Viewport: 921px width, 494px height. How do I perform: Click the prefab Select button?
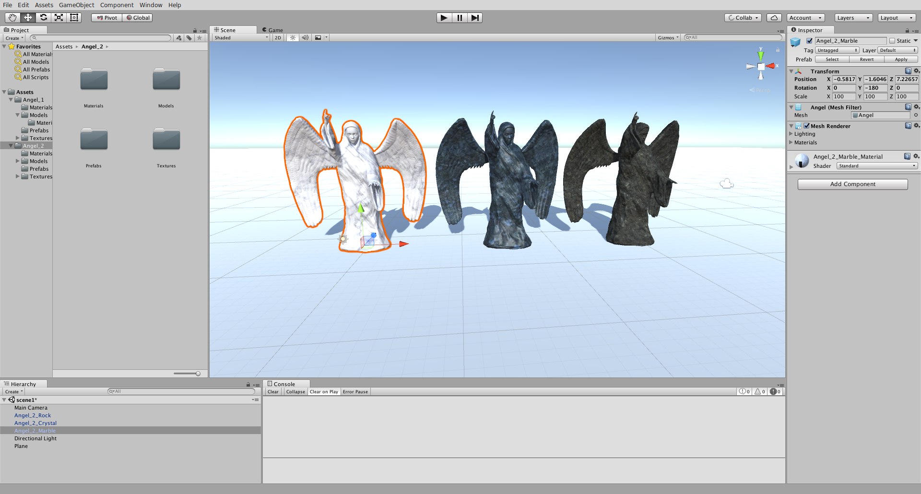coord(832,59)
